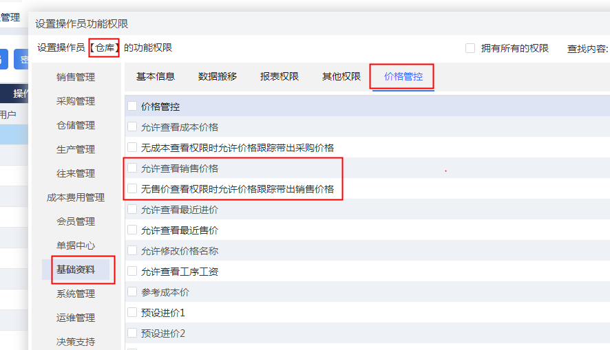The height and width of the screenshot is (350, 610).
Task: Enable the 允许修改价格名称 checkbox
Action: 132,251
